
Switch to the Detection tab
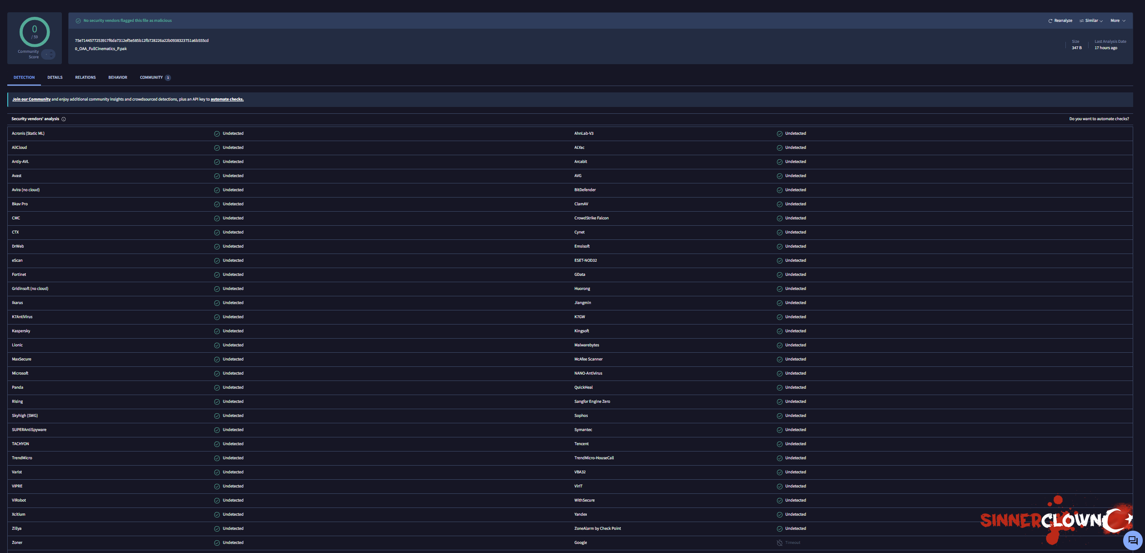pyautogui.click(x=24, y=77)
